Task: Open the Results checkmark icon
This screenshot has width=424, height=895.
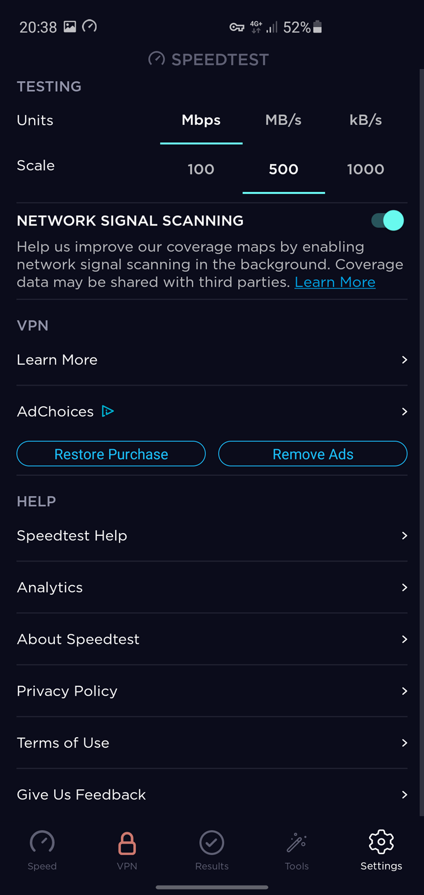Action: pyautogui.click(x=212, y=843)
